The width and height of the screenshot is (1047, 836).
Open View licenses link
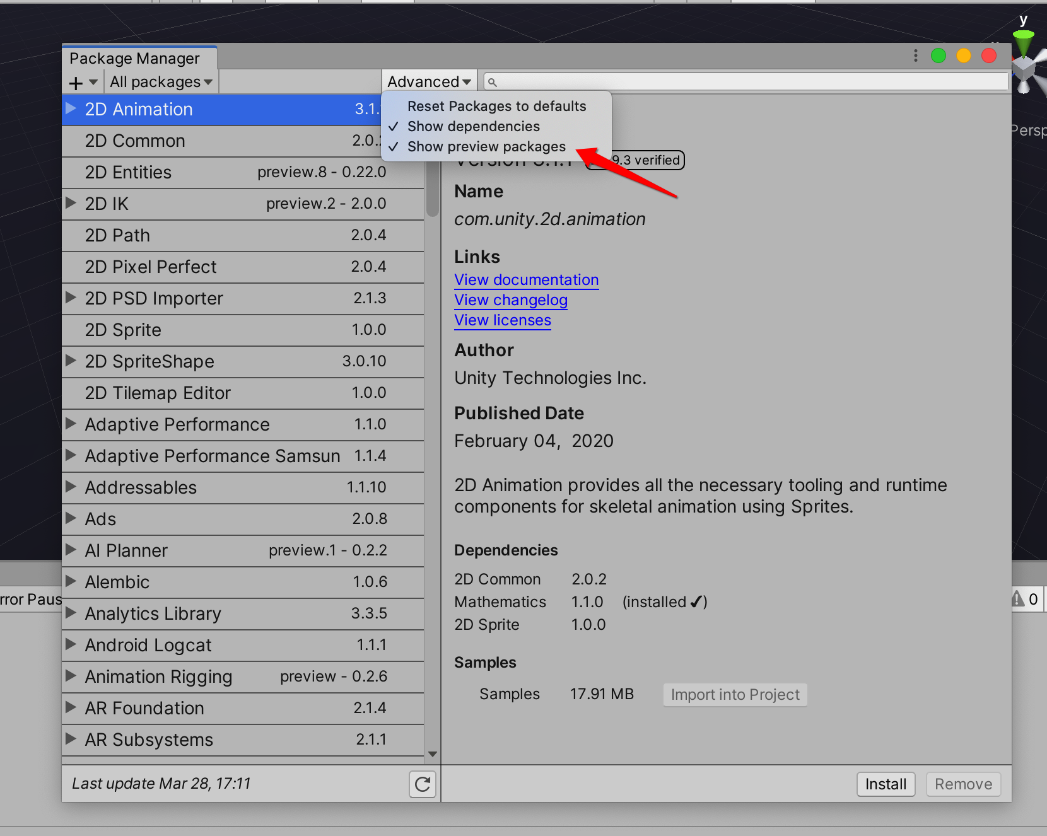[x=503, y=320]
